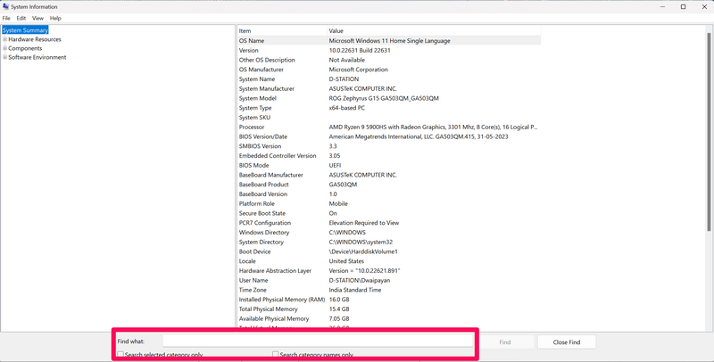Expand the Components tree node
This screenshot has height=362, width=714.
point(4,48)
